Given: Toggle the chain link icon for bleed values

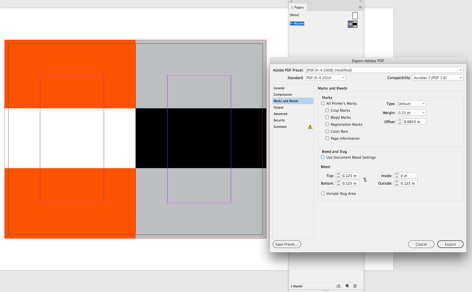Looking at the screenshot, I should click(x=365, y=180).
